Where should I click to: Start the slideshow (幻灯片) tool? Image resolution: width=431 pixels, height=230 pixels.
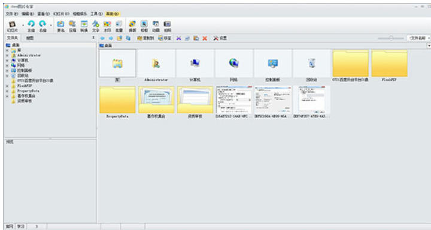pyautogui.click(x=13, y=26)
